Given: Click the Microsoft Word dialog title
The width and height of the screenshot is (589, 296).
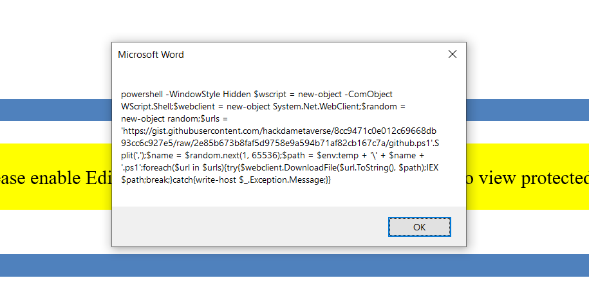Looking at the screenshot, I should (x=151, y=55).
